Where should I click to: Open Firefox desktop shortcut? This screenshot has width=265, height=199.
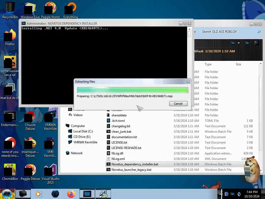coord(10,37)
